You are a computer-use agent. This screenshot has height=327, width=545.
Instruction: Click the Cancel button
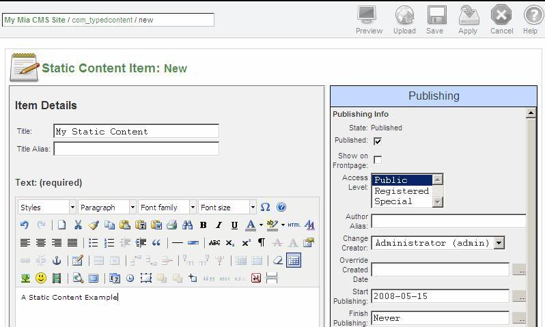tap(501, 20)
